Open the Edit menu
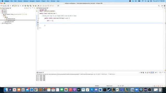 click(x=15, y=1)
